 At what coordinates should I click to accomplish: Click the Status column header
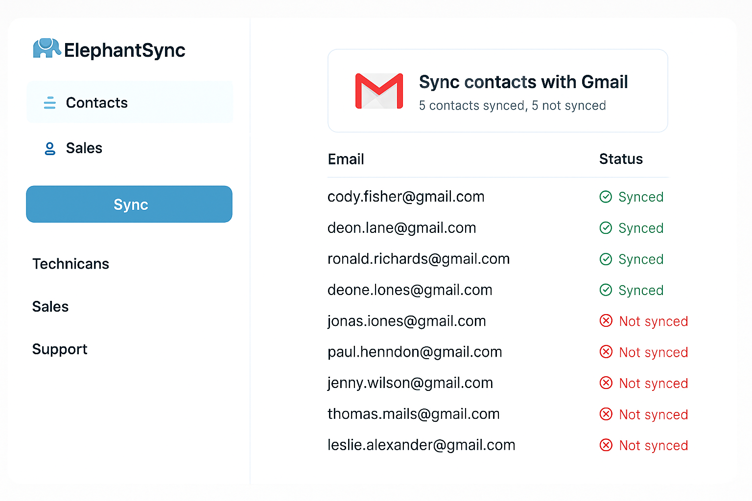(621, 159)
